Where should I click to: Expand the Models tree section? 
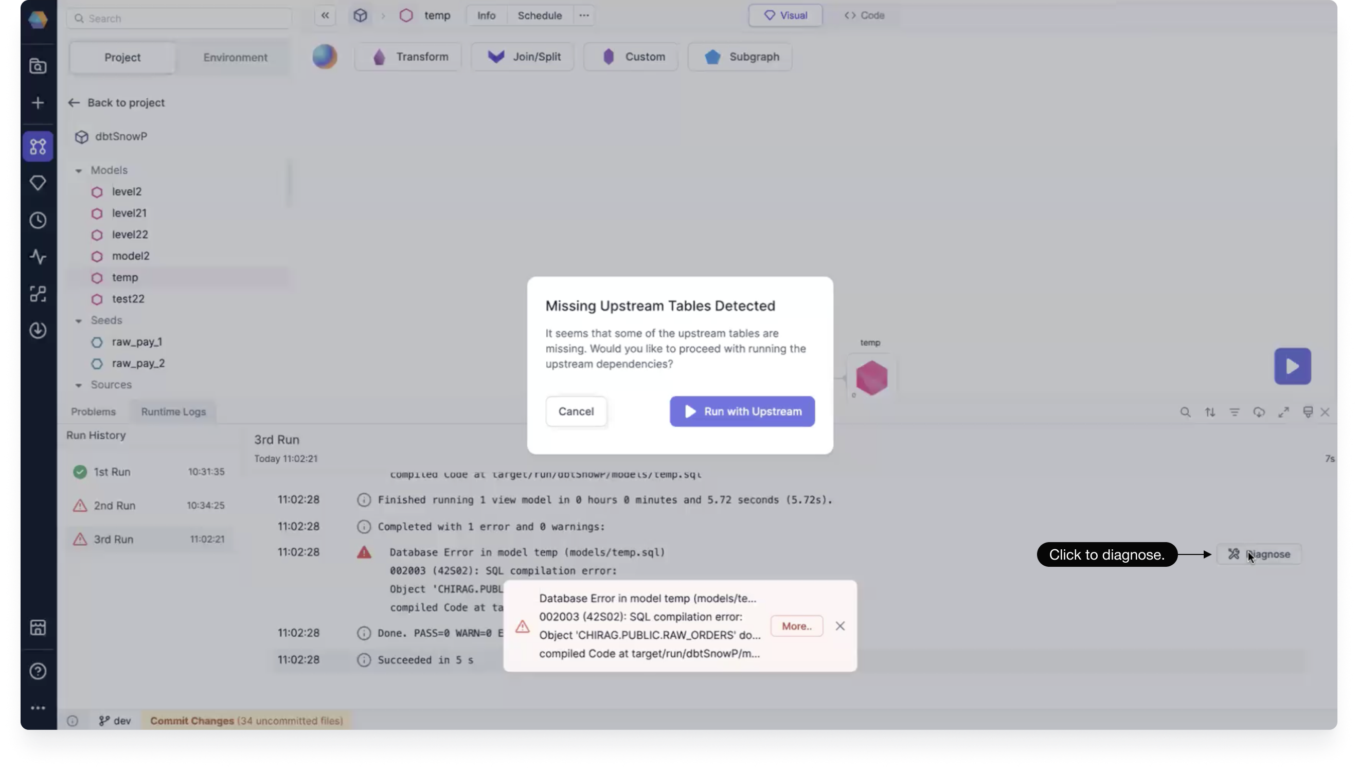78,170
